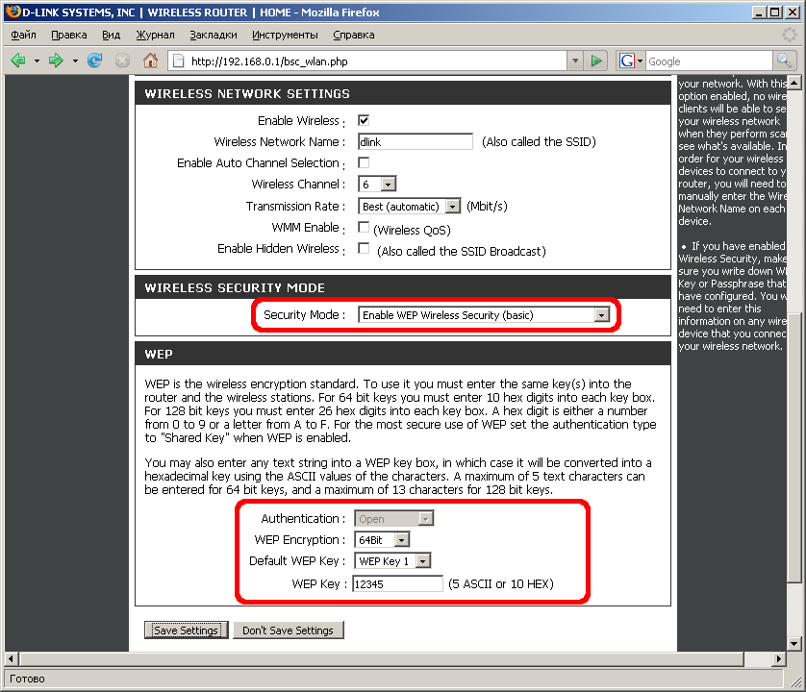This screenshot has width=806, height=692.
Task: Click the Save Settings button
Action: [187, 630]
